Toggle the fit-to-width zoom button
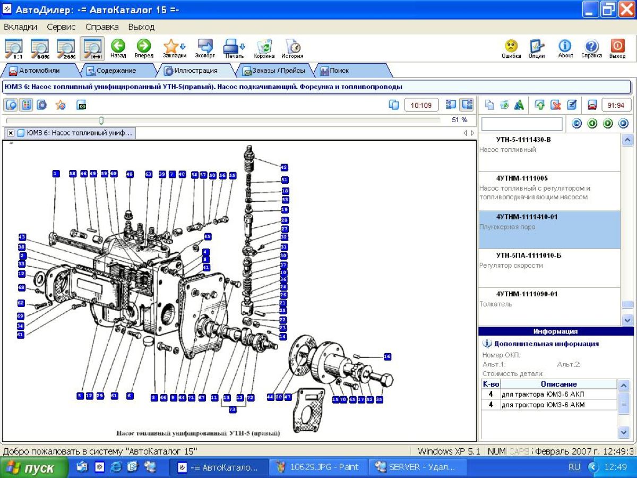Image resolution: width=637 pixels, height=478 pixels. (92, 48)
